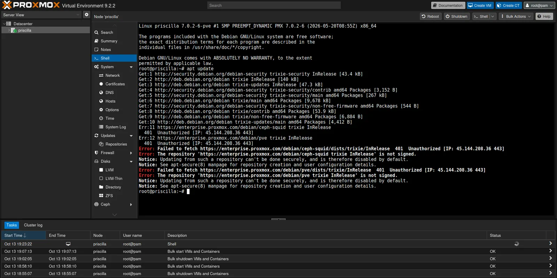This screenshot has height=278, width=557.
Task: Open the Server View settings gear
Action: tap(87, 15)
